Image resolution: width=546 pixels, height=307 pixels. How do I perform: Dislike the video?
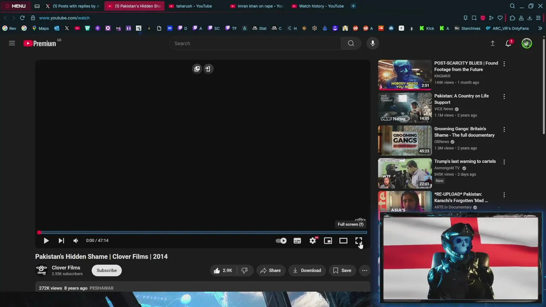(244, 270)
